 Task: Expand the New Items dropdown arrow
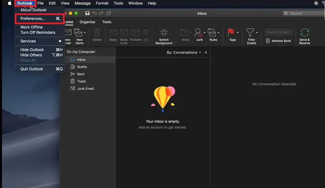[x=85, y=33]
